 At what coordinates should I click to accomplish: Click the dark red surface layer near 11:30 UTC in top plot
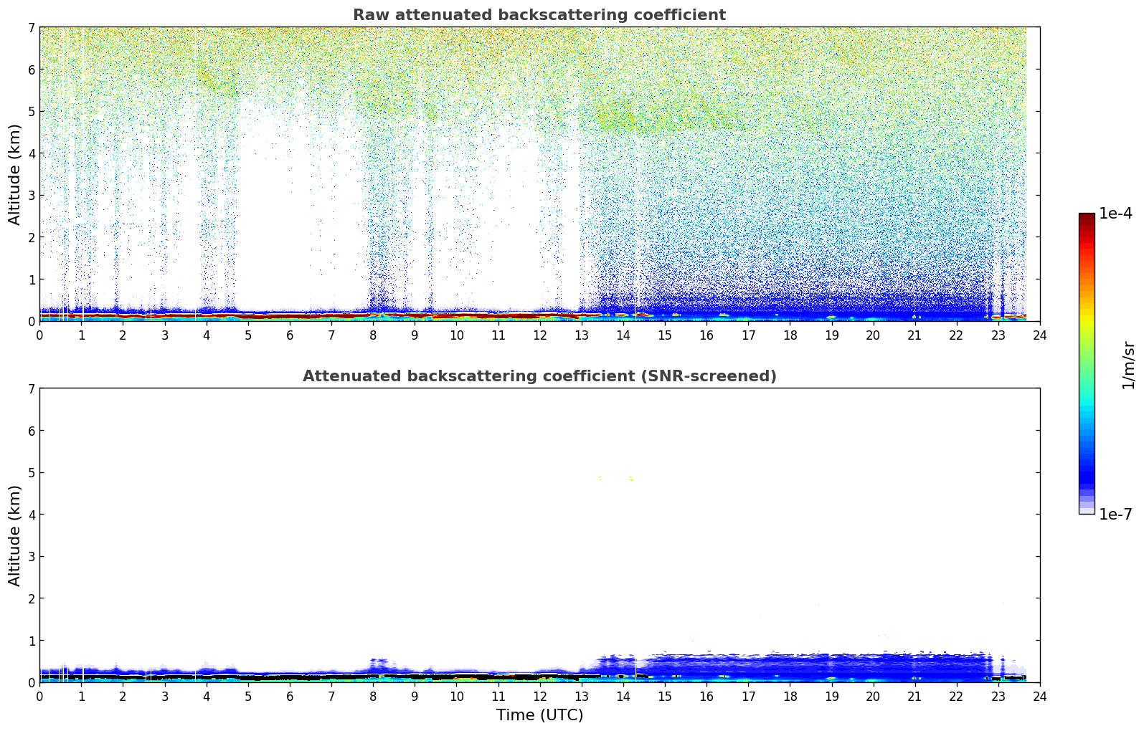point(519,315)
